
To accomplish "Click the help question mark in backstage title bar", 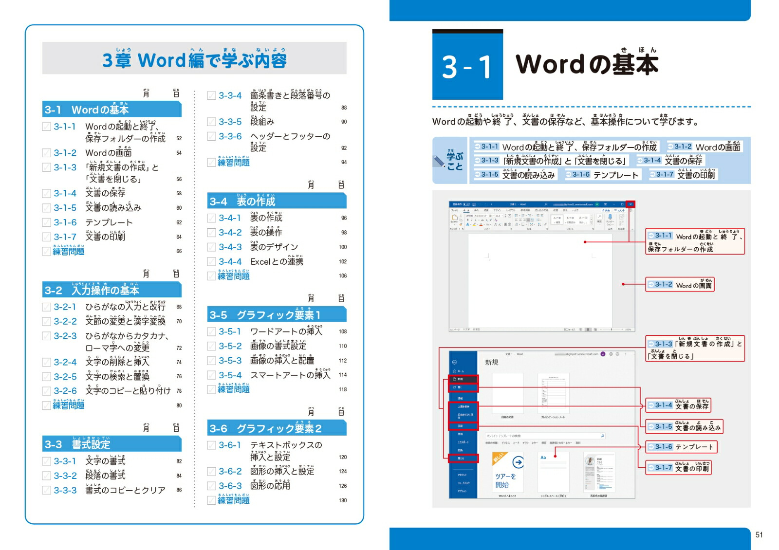I will click(x=625, y=354).
